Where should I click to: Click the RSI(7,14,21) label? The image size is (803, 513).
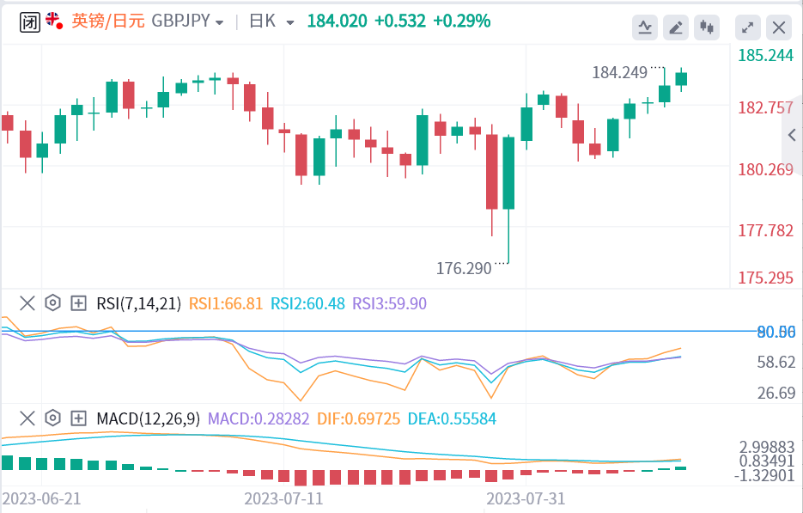click(139, 304)
